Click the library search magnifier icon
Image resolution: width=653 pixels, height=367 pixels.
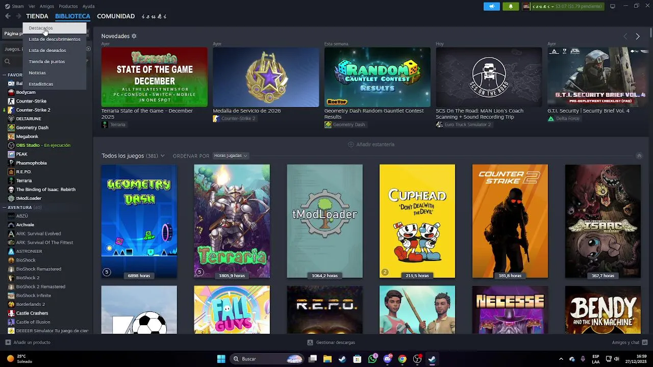[x=7, y=62]
